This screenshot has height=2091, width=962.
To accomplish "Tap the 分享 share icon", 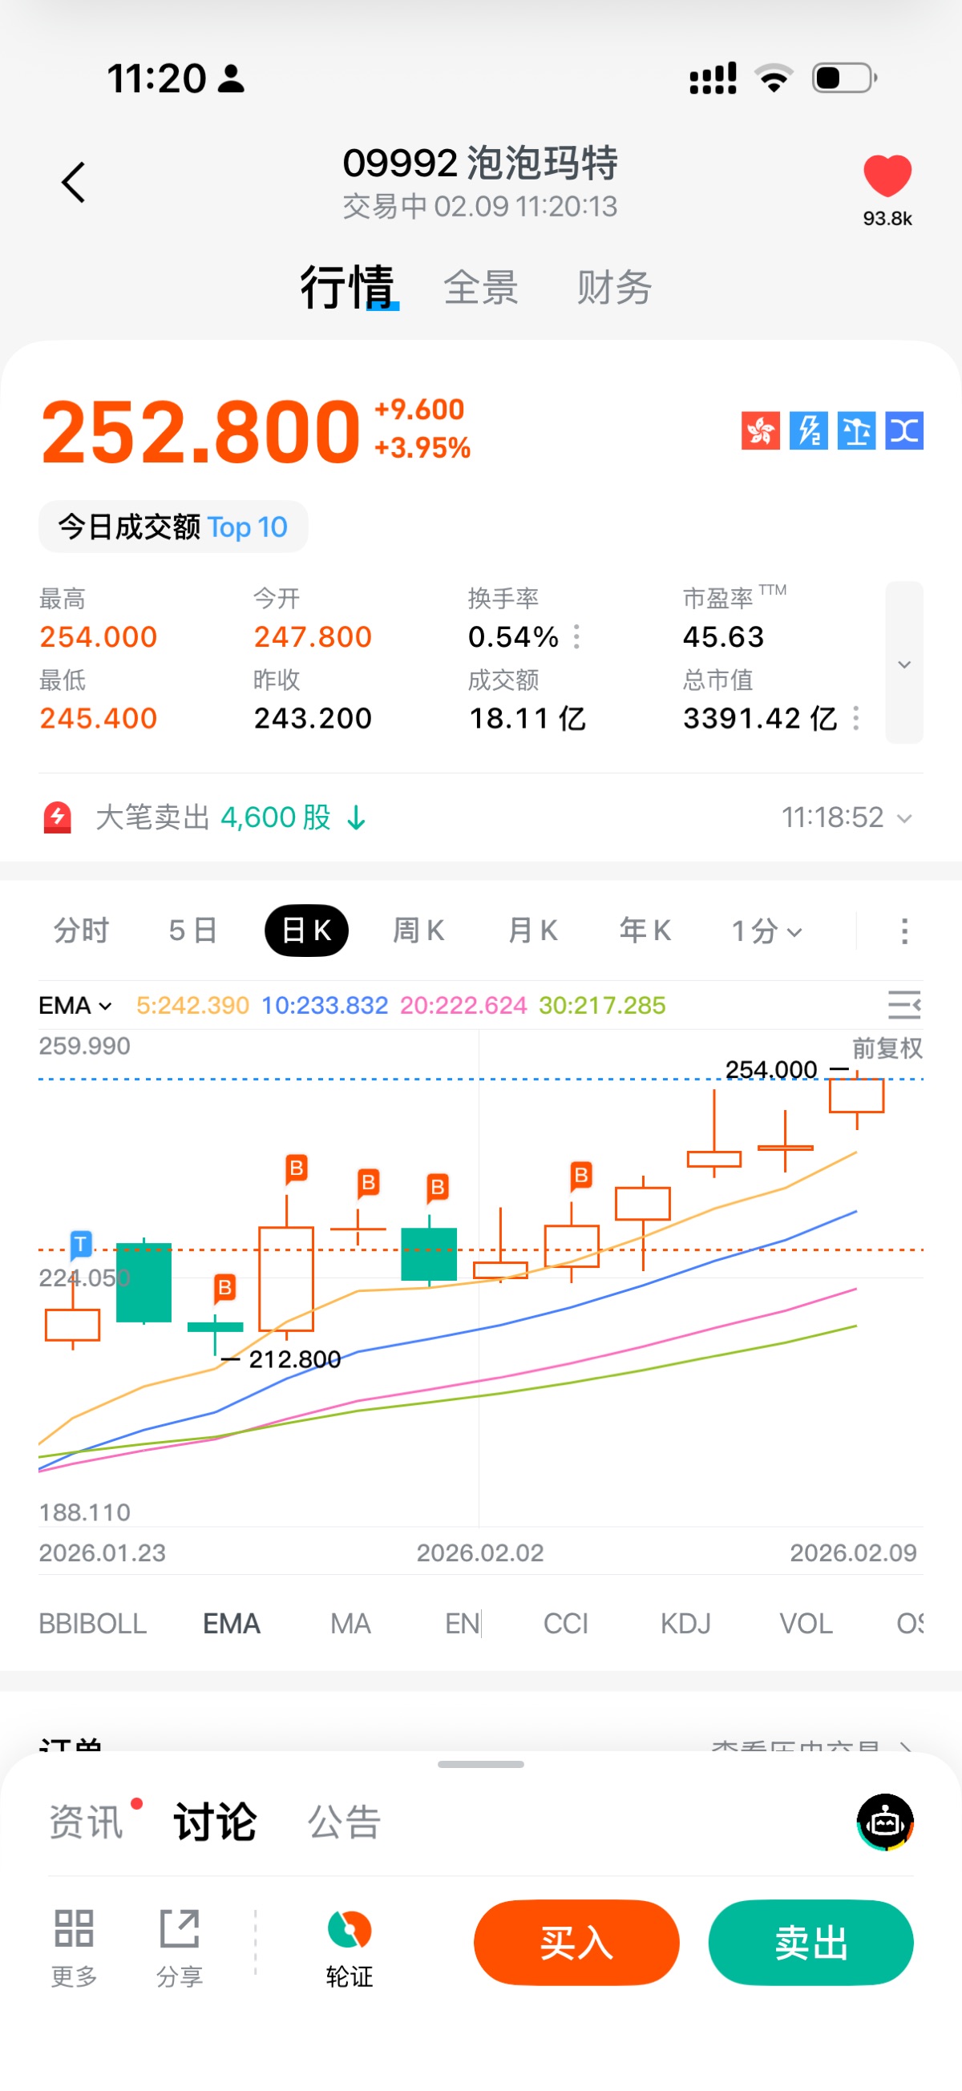I will point(180,1929).
